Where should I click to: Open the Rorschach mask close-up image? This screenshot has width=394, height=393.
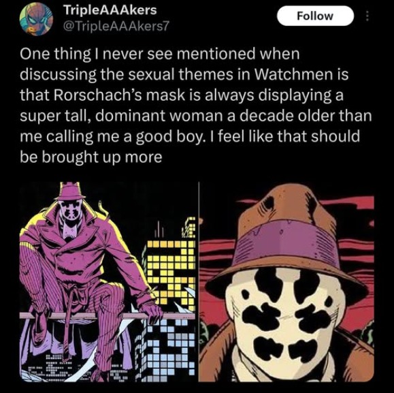[286, 281]
